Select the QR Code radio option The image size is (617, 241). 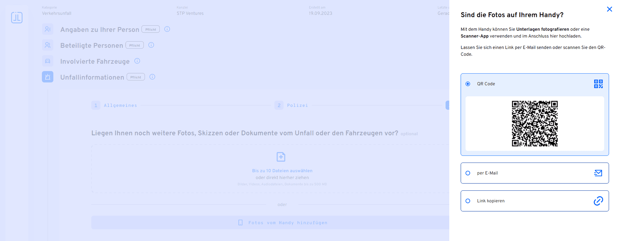468,84
